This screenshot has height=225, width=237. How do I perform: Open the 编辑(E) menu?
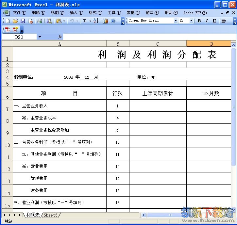pyautogui.click(x=39, y=13)
